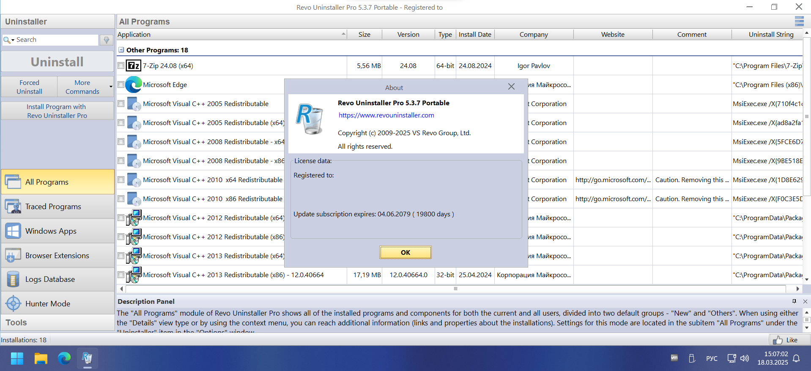811x371 pixels.
Task: Switch to Windows Apps
Action: [x=58, y=231]
